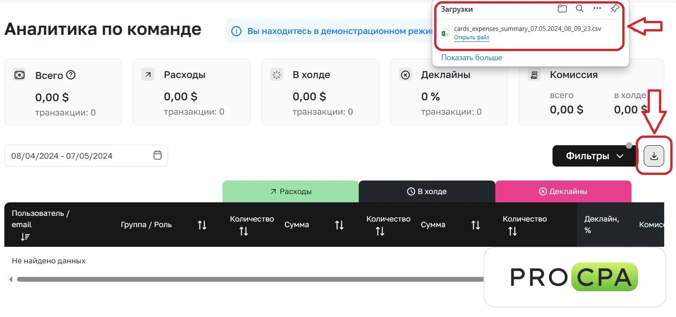The width and height of the screenshot is (676, 317).
Task: Click the question mark help icon beside Всего
Action: (71, 75)
